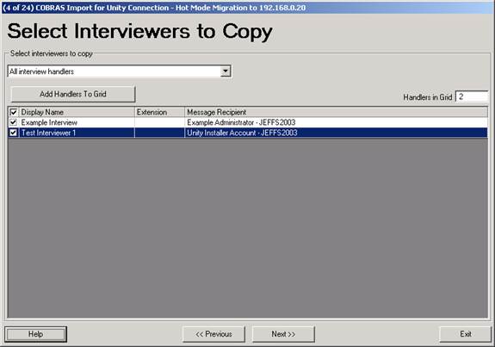Click the COBRAS Import window title bar
495x347 pixels.
[248, 8]
